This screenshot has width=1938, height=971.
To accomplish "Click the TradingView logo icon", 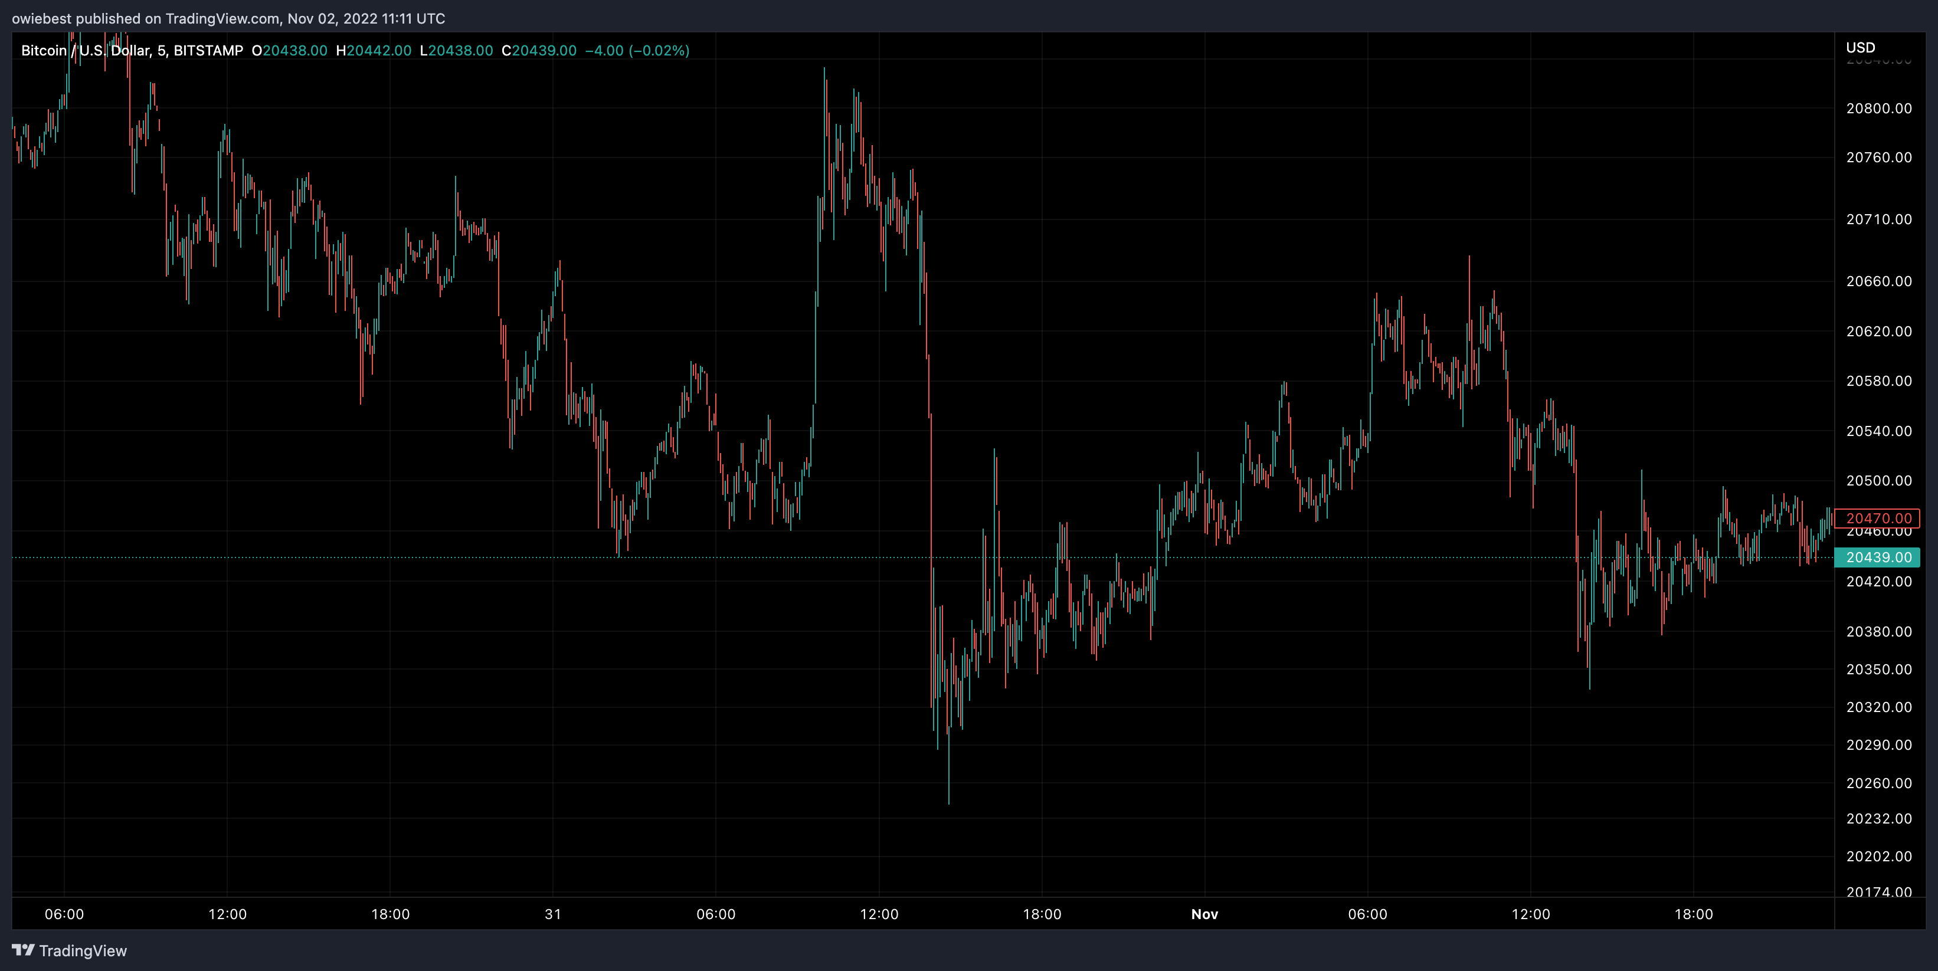I will (x=24, y=950).
